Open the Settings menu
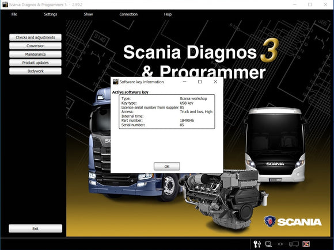The image size is (334, 250). click(x=51, y=14)
